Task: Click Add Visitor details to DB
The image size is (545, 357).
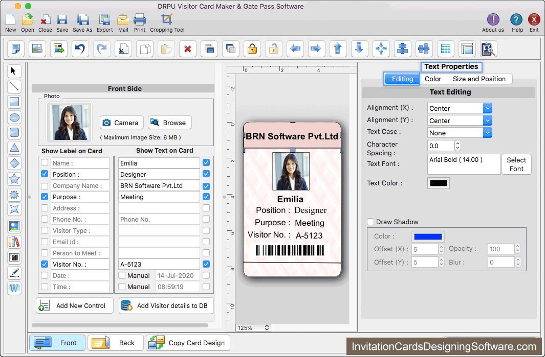Action: (166, 305)
